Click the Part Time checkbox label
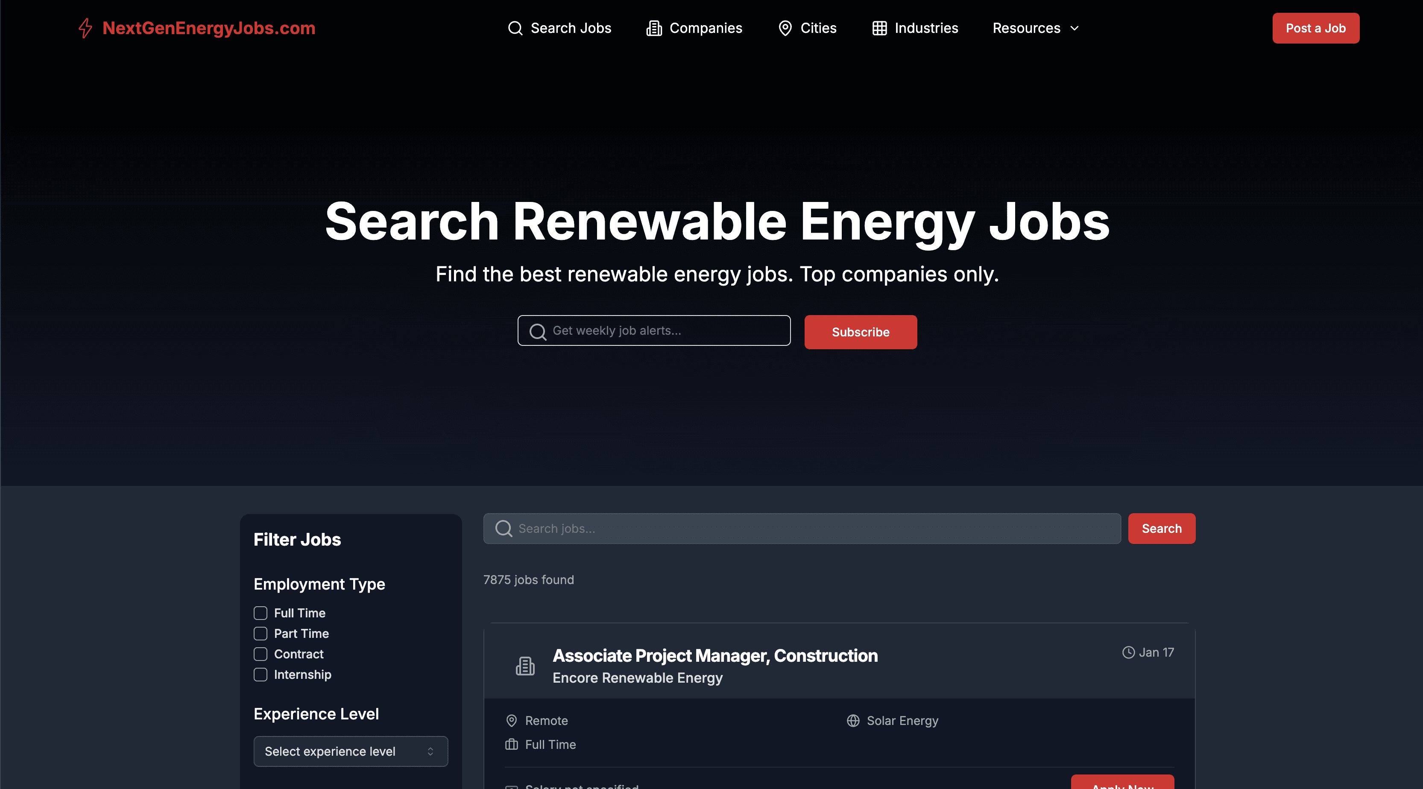This screenshot has width=1423, height=789. click(x=302, y=633)
